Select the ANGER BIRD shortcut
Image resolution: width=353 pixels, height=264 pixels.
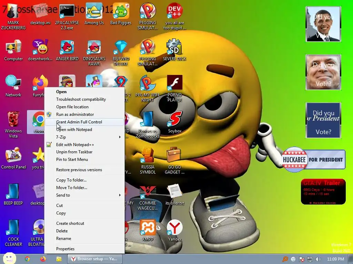click(67, 50)
